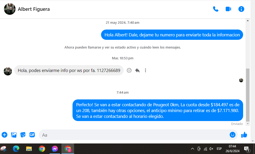This screenshot has width=255, height=154.
Task: Start a video call with Albert
Action: click(228, 9)
